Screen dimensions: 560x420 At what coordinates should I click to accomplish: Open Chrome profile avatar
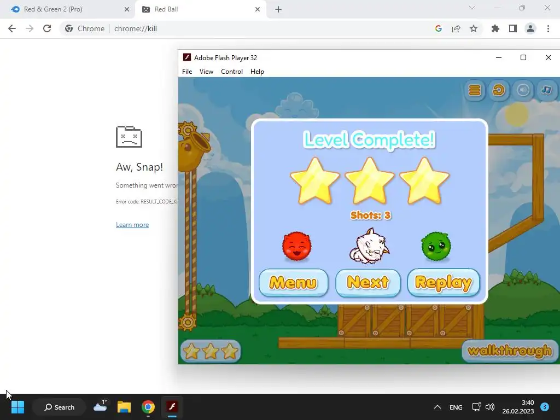[530, 28]
